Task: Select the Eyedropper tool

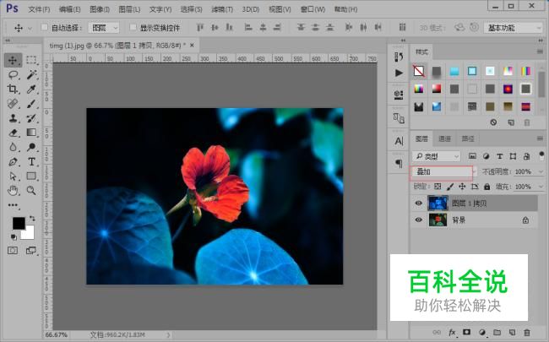Action: click(x=31, y=89)
